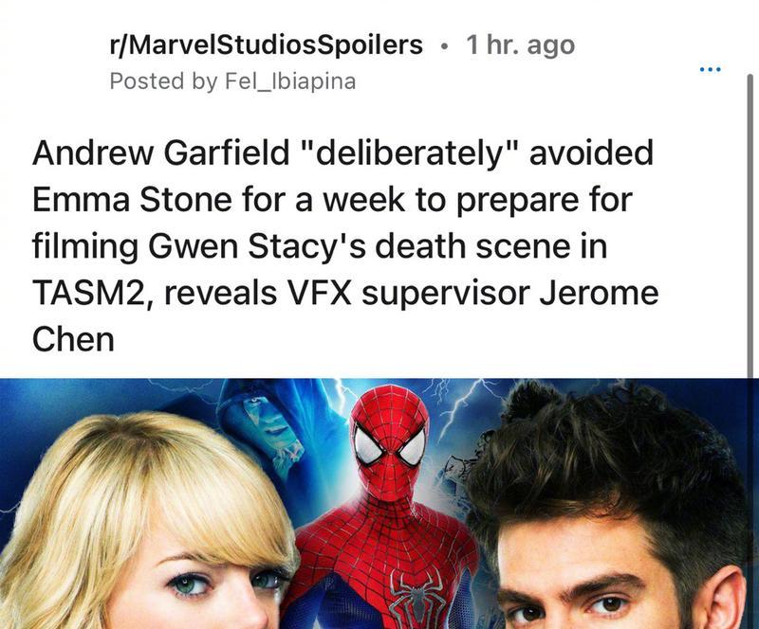
Task: Open the post titled Andrew Garfield "deliberately" avoided
Action: click(x=345, y=245)
